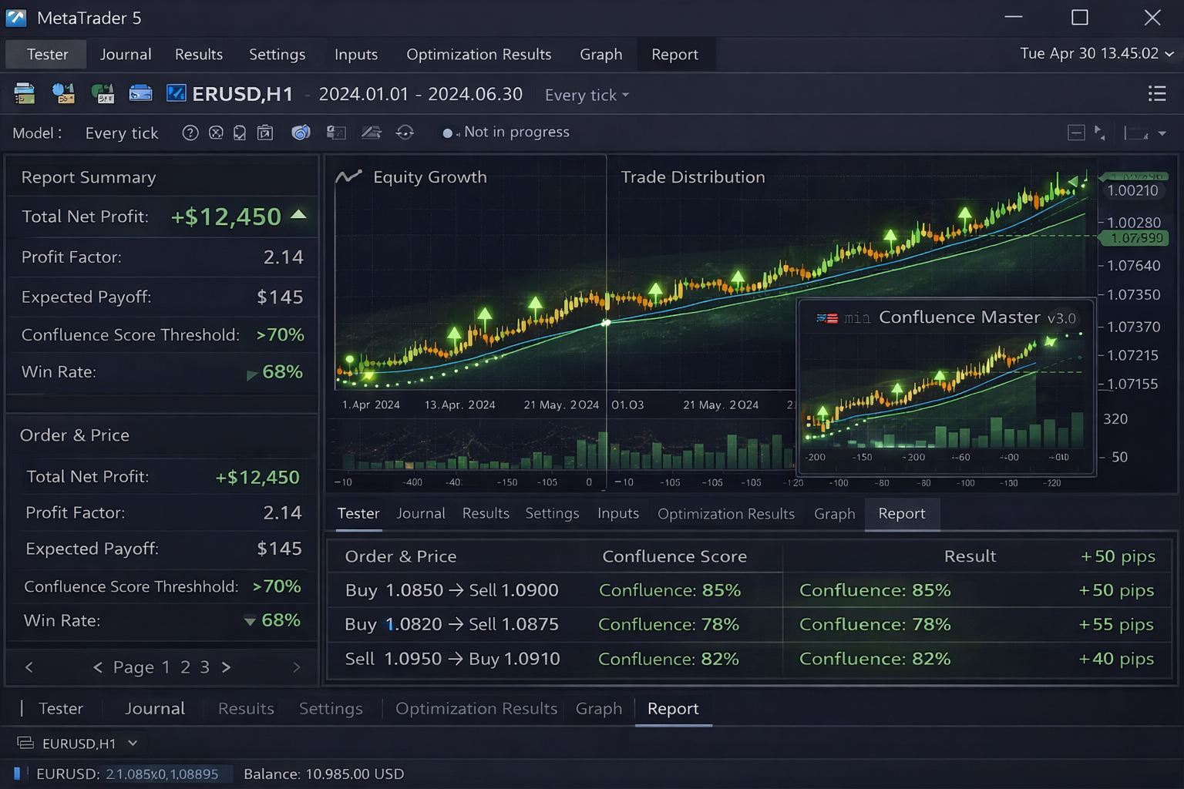The width and height of the screenshot is (1184, 789).
Task: Switch to the Report tab in top menu
Action: 674,55
